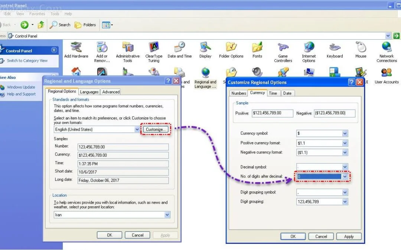The width and height of the screenshot is (401, 250).
Task: Open the Network Connections icon
Action: 387,51
